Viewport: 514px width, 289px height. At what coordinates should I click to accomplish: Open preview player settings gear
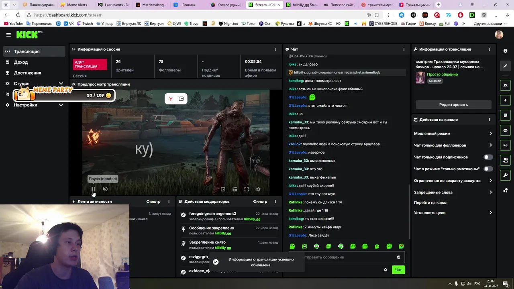(258, 189)
